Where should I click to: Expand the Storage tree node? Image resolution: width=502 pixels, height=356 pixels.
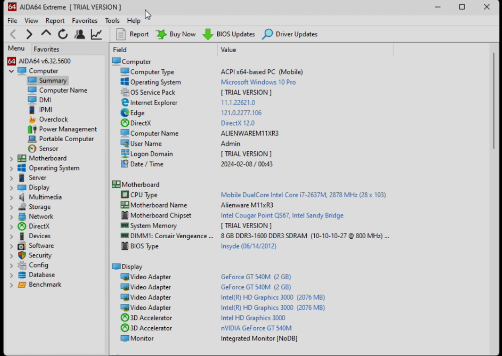point(11,207)
